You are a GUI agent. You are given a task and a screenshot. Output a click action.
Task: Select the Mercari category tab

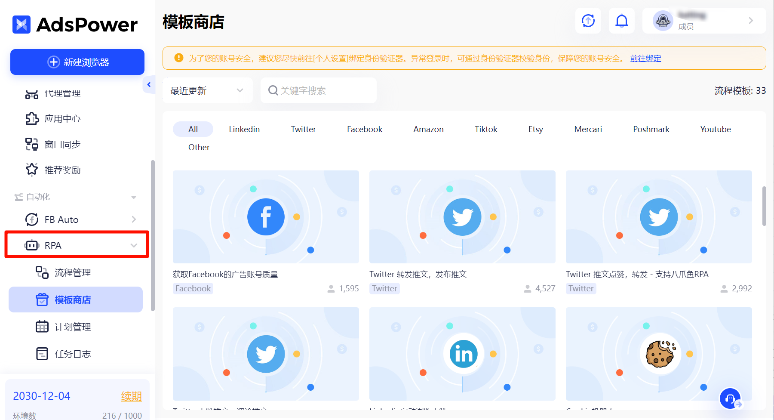(588, 129)
